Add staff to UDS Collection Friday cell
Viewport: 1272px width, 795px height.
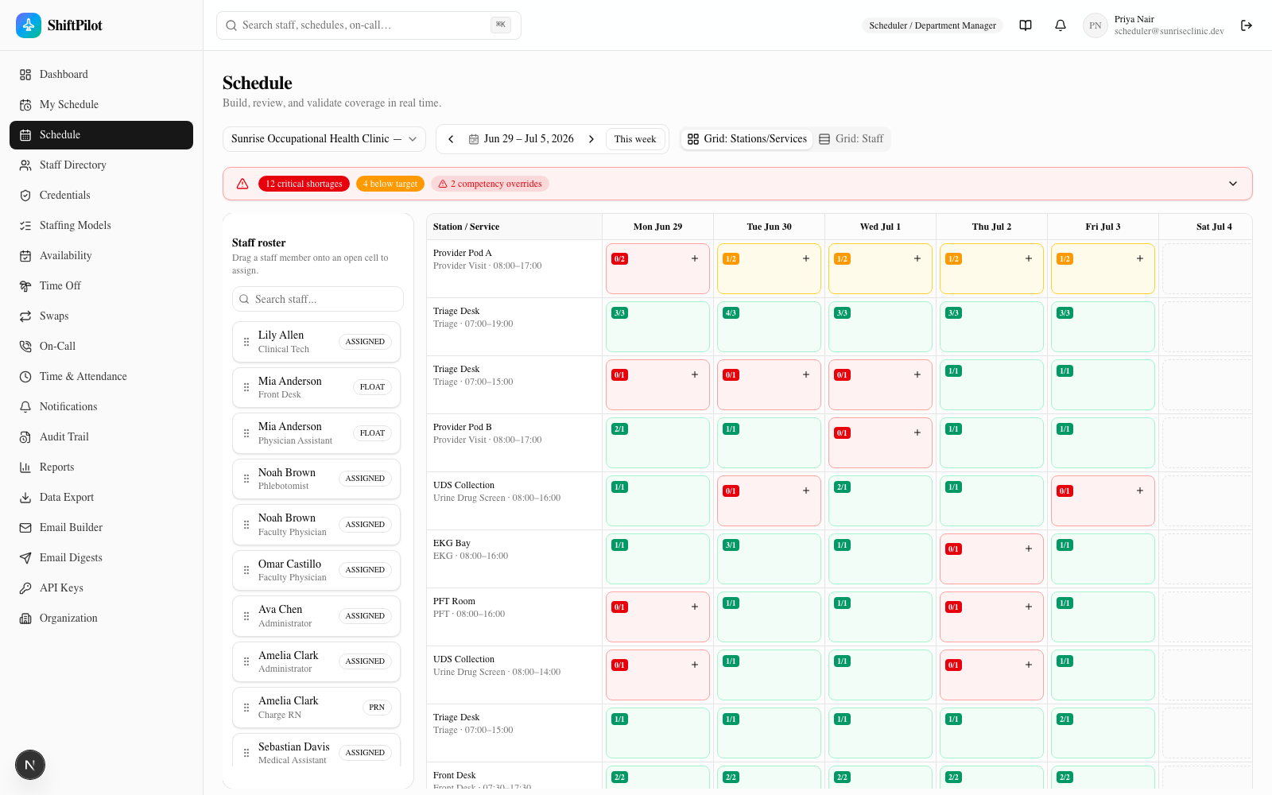[x=1140, y=491]
